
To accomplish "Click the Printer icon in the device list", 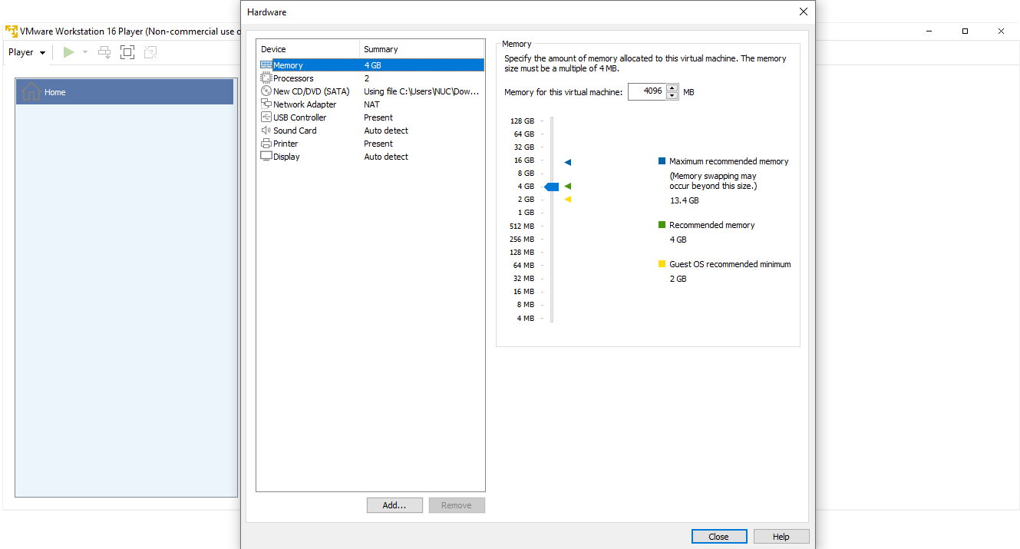I will coord(266,144).
